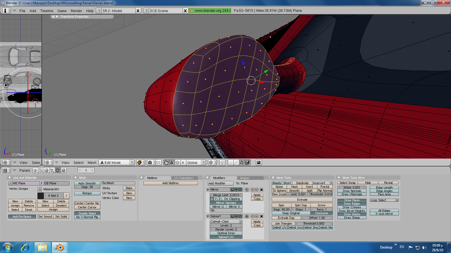The width and height of the screenshot is (451, 253).
Task: Enable face select mode triangle icon
Action: [242, 162]
